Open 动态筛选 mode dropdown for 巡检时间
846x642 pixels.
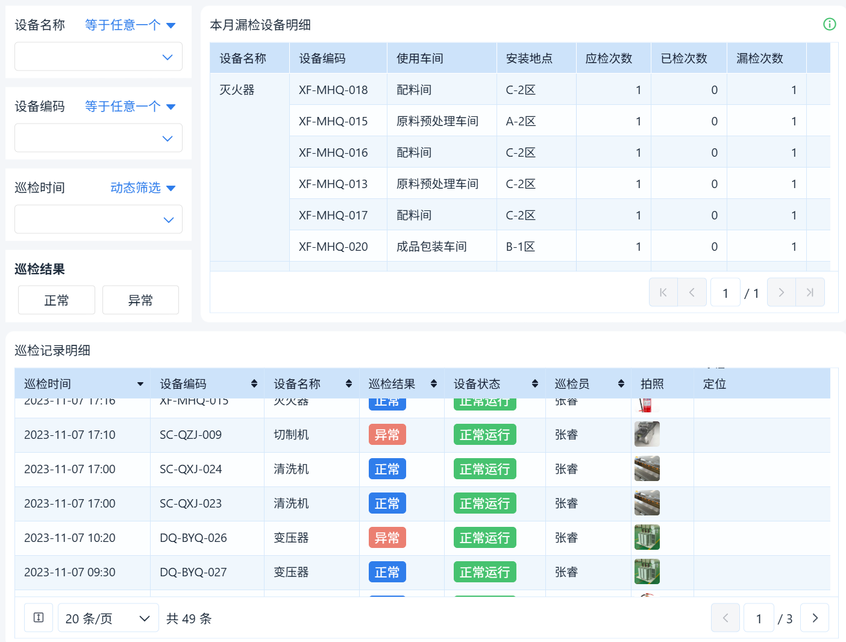coord(143,188)
